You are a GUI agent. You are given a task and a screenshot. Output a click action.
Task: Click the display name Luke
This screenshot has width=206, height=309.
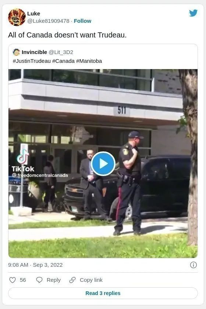[33, 14]
